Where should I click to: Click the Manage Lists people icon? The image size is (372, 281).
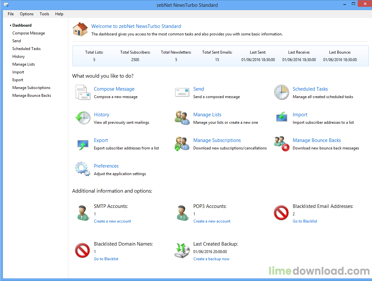[x=182, y=118]
